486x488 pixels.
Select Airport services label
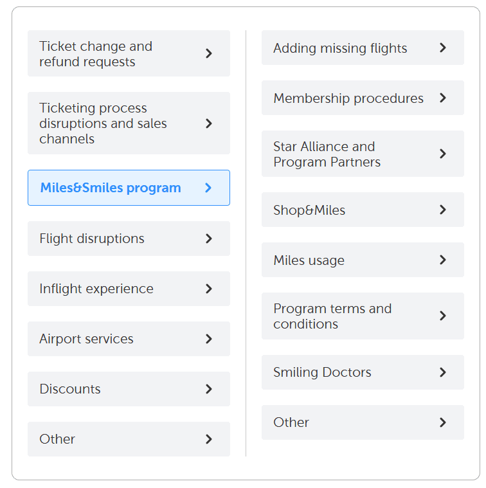(87, 339)
